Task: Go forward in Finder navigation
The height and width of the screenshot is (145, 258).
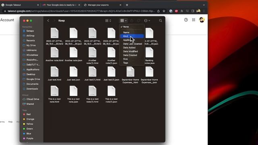Action: [x=54, y=21]
